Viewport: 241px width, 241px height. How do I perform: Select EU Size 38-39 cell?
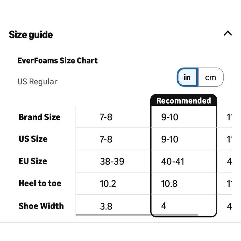coord(112,161)
